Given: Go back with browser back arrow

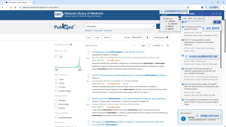Looking at the screenshot, I should tap(3, 7).
